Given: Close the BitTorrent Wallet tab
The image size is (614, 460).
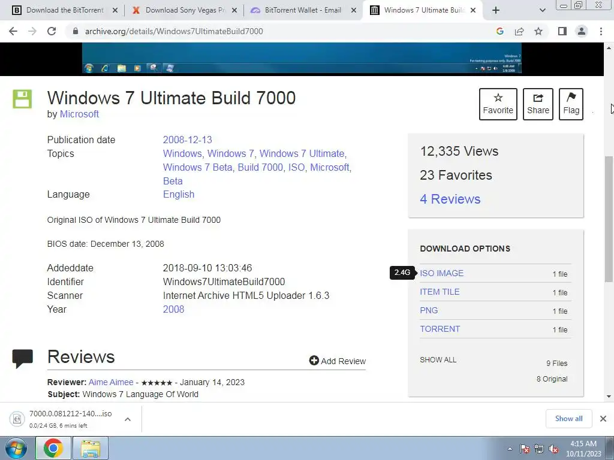Looking at the screenshot, I should click(x=354, y=11).
